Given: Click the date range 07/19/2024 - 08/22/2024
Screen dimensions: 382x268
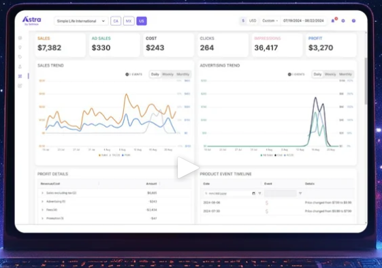Looking at the screenshot, I should [303, 21].
